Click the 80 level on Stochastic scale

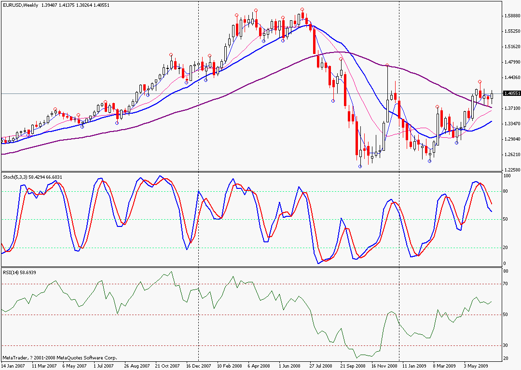click(x=506, y=191)
